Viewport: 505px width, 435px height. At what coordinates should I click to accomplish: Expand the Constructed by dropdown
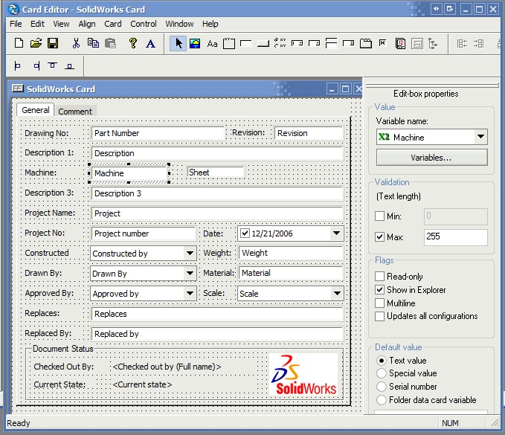click(190, 253)
